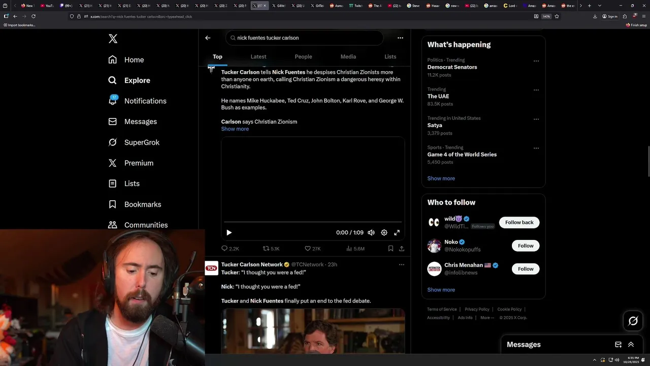Open The UAE trending topic
This screenshot has width=650, height=366.
coord(438,96)
